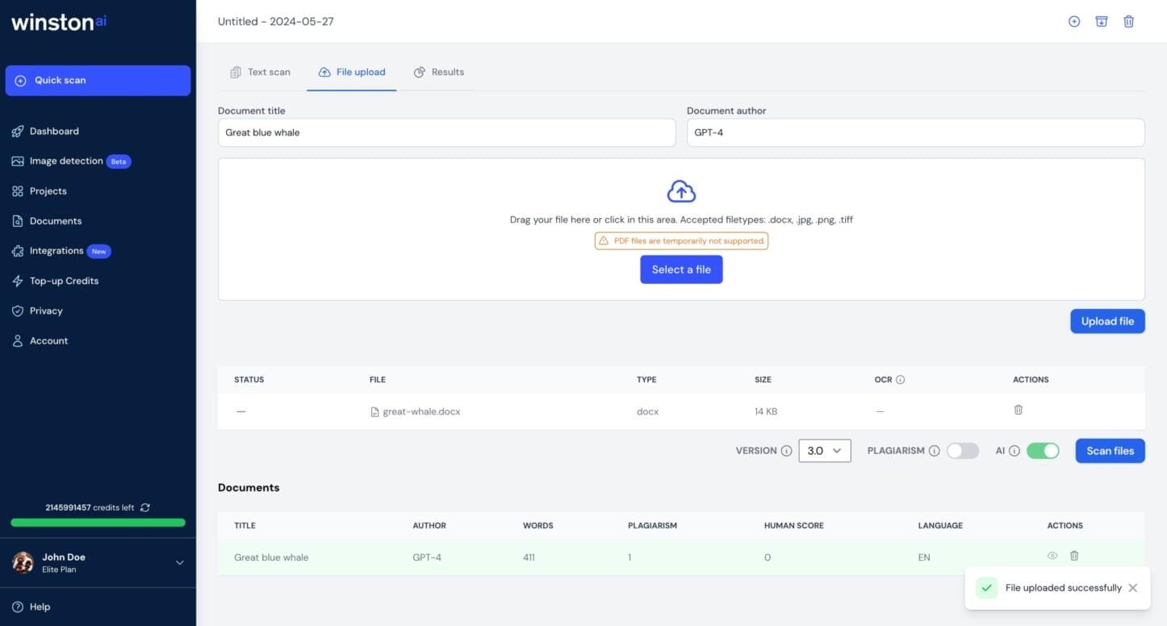Enable the Plagiarism check toggle
Viewport: 1167px width, 626px height.
(962, 451)
